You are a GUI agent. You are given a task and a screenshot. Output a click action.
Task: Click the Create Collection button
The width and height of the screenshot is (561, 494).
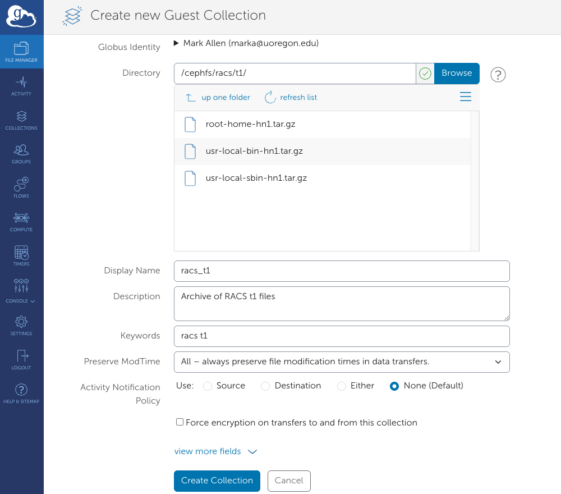[x=217, y=481]
